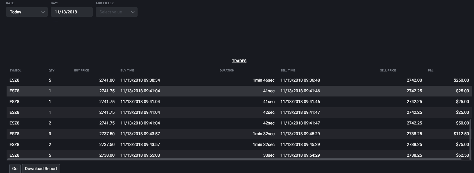Select the trade row with $250.00 P&L
Viewport: 474px width, 173px height.
[x=239, y=80]
